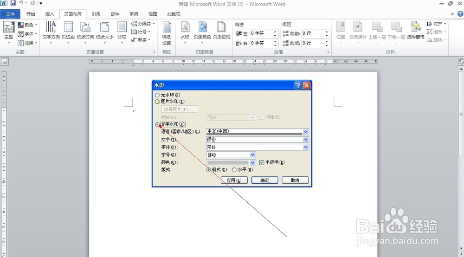
Task: Open 页边距 margins options
Action: click(x=68, y=32)
